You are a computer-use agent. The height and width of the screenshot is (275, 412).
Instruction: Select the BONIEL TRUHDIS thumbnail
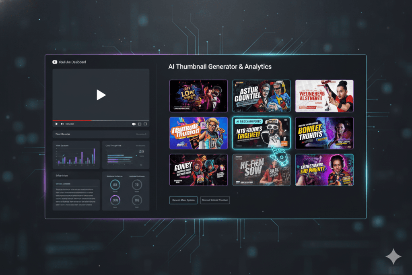(324, 133)
